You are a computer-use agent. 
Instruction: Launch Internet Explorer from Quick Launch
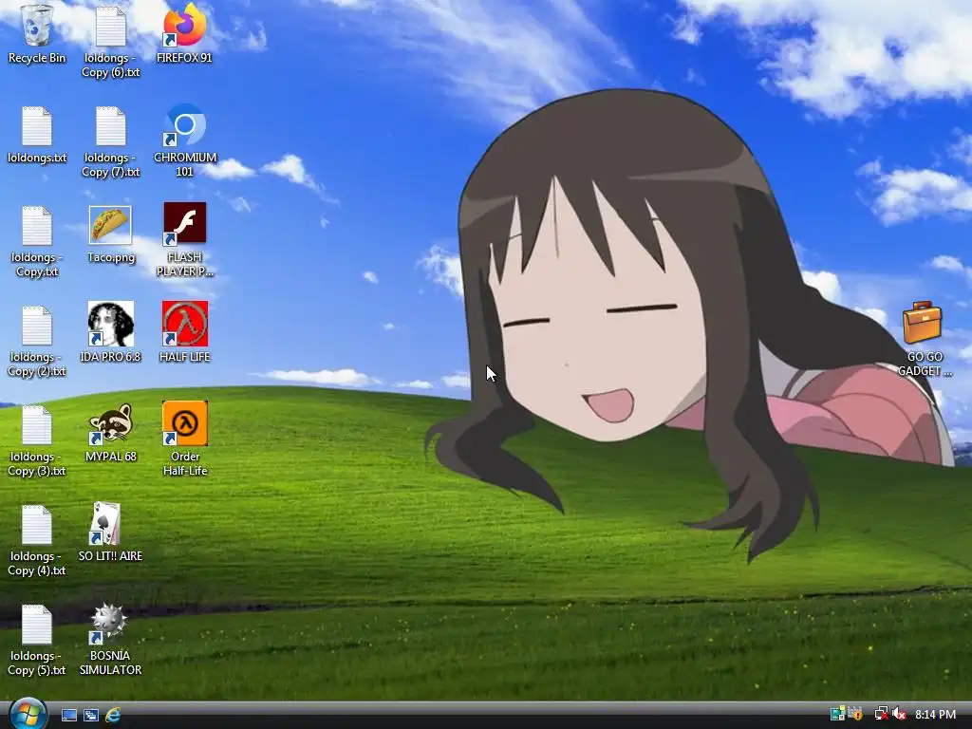[113, 715]
